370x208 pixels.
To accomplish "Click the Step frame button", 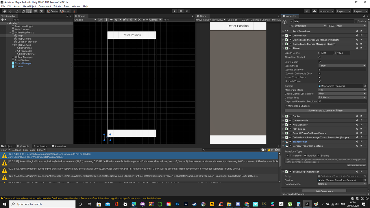I will (x=187, y=11).
